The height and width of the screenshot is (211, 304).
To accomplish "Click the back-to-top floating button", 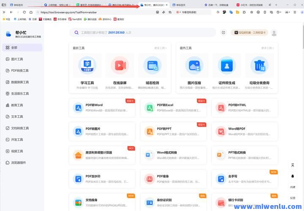I will (x=293, y=165).
